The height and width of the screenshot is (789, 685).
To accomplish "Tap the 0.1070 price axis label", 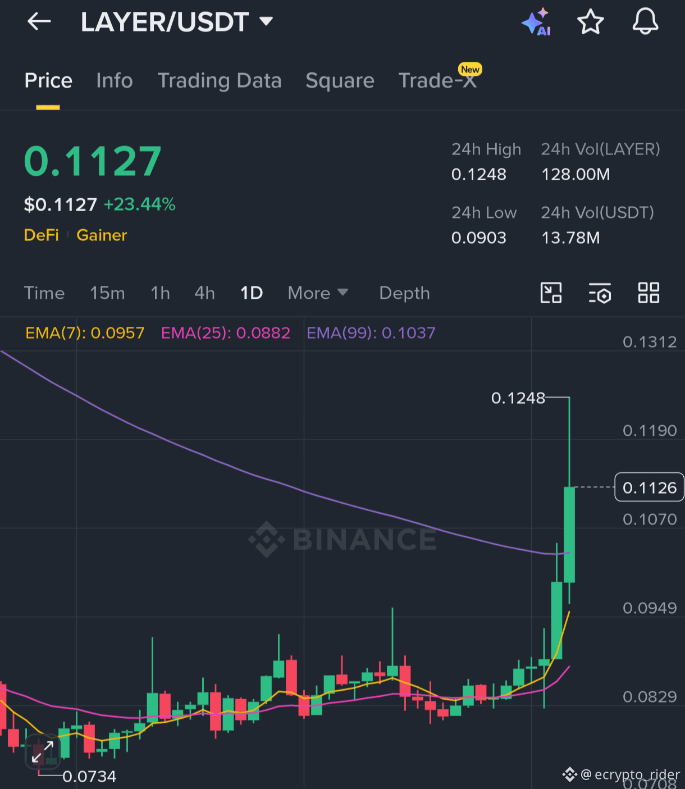I will pyautogui.click(x=650, y=519).
